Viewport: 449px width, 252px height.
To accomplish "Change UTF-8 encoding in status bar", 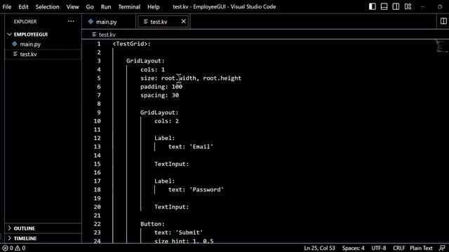I will (379, 248).
